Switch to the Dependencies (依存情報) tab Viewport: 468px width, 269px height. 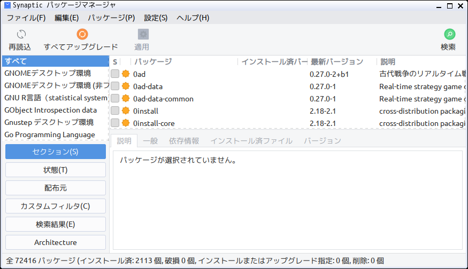click(184, 141)
